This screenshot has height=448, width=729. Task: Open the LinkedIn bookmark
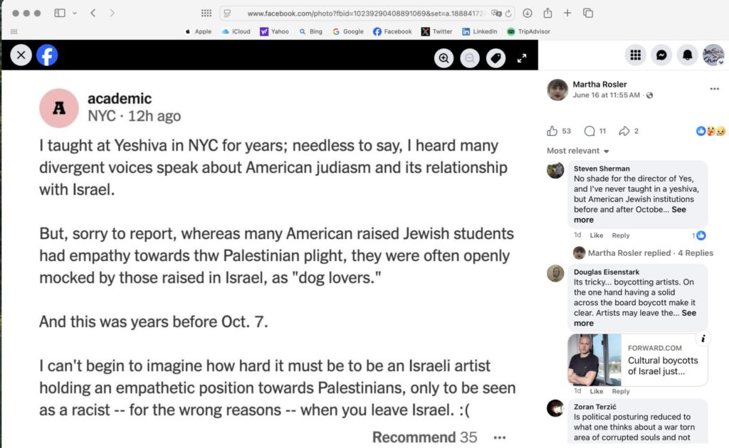[479, 31]
